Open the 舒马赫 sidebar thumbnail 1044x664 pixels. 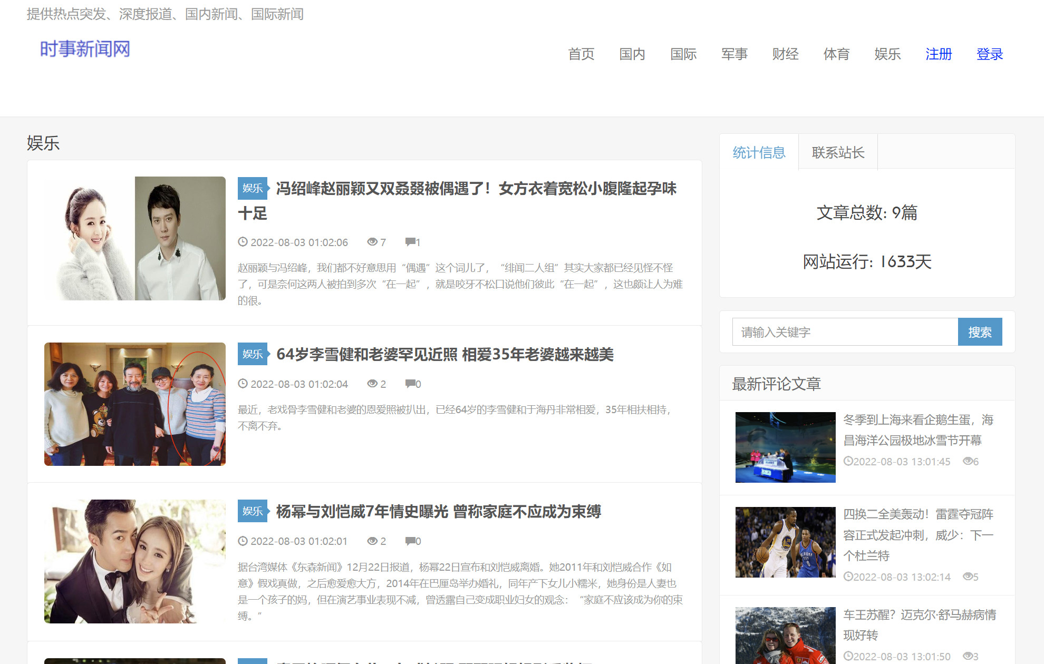pos(786,636)
